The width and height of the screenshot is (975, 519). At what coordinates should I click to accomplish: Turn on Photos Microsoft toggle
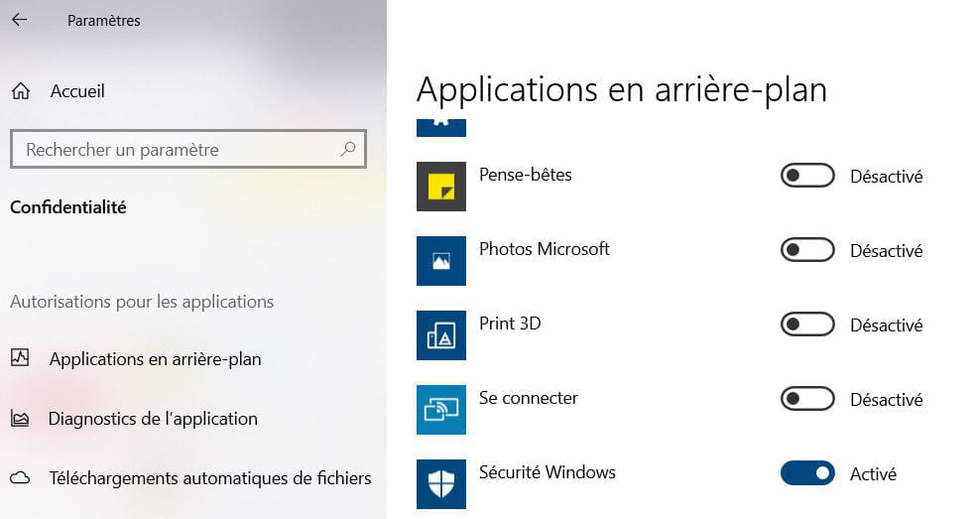tap(807, 250)
